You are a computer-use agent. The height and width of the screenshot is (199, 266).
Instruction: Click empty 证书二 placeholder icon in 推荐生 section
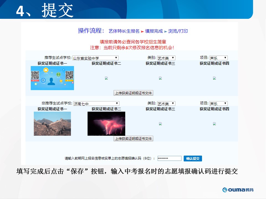click(106, 78)
